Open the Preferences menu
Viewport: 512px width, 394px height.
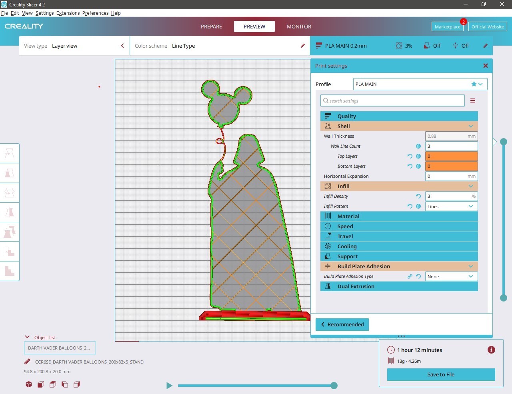coord(95,13)
